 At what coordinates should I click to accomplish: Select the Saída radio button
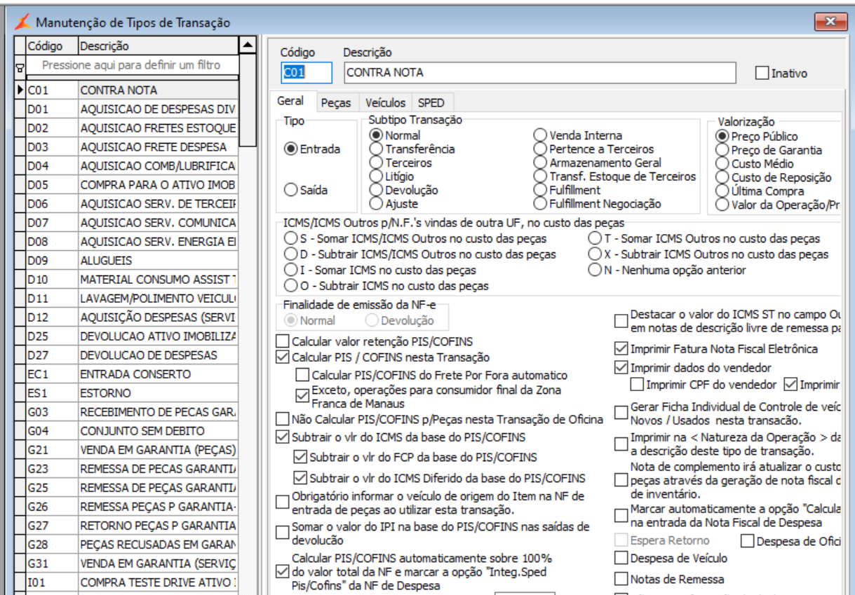pyautogui.click(x=290, y=190)
